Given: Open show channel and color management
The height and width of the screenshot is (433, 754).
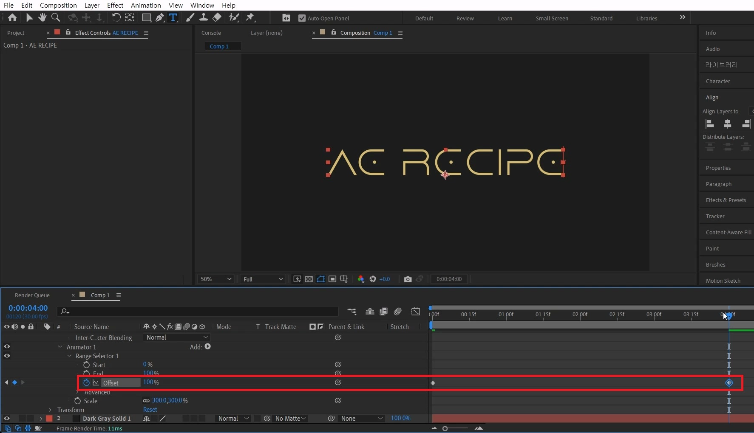Looking at the screenshot, I should (x=361, y=279).
